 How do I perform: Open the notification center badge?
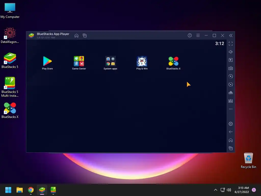coord(254,190)
